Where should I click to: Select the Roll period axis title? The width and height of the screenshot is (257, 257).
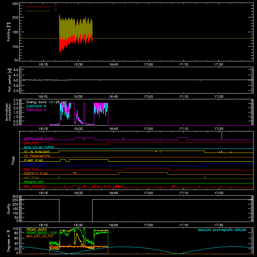(x=9, y=80)
